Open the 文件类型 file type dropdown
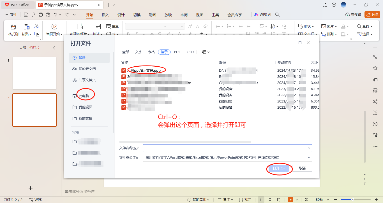This screenshot has width=383, height=203. tap(308, 158)
